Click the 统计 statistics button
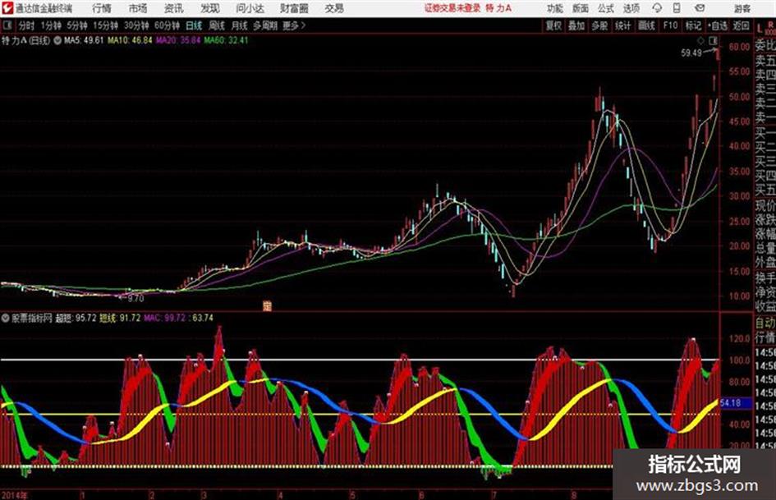Screen dimensions: 776x500 [623, 25]
